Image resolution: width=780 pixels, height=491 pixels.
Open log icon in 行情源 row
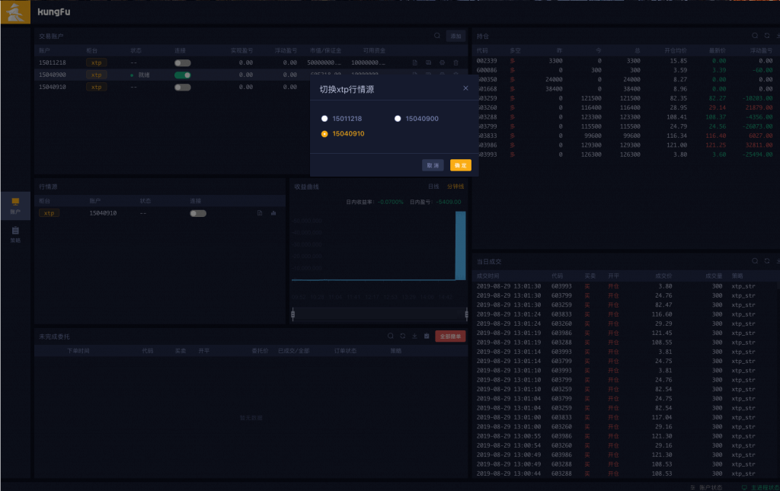coord(260,213)
